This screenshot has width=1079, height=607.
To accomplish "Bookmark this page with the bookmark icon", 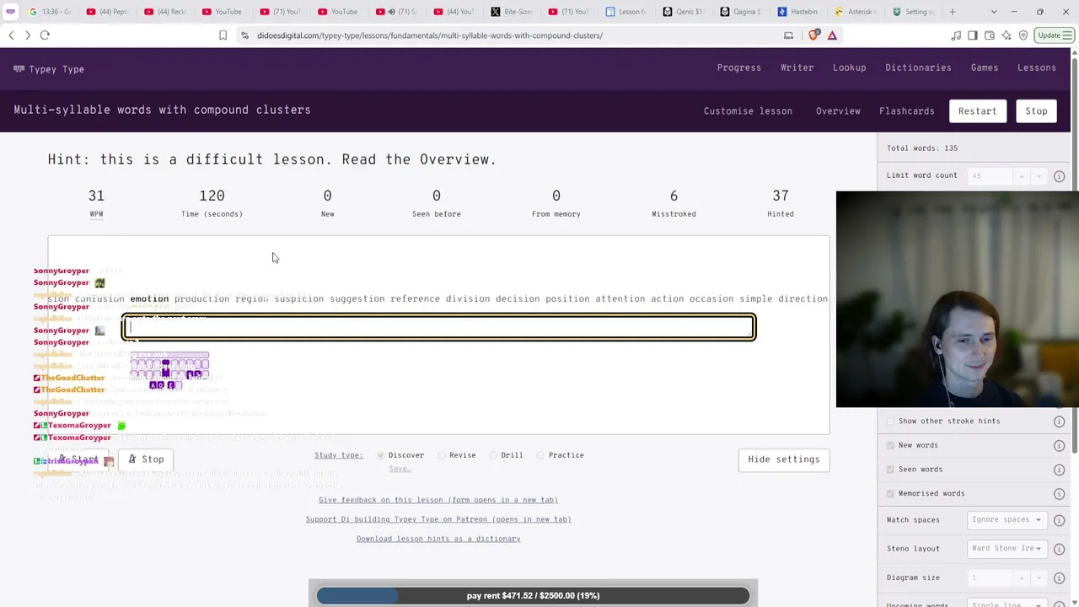I will point(223,35).
